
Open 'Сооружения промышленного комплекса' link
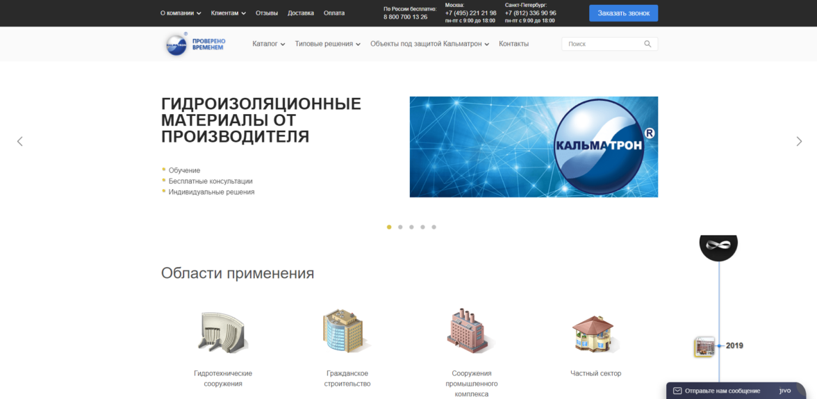click(472, 384)
